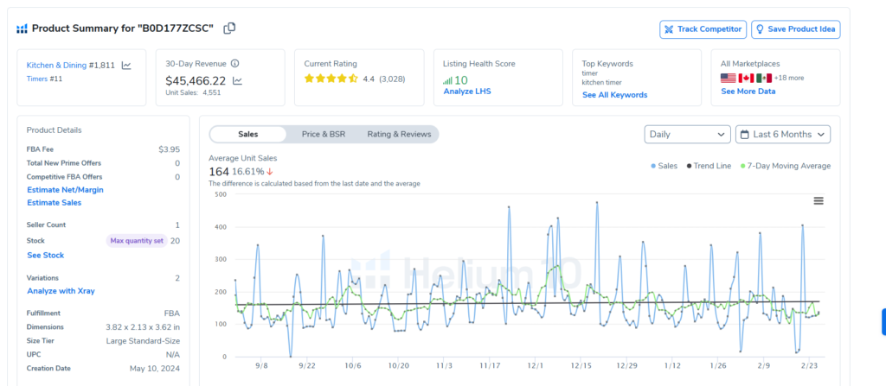Open BSR chart icon beside Kitchen & Dining rank

coord(126,65)
